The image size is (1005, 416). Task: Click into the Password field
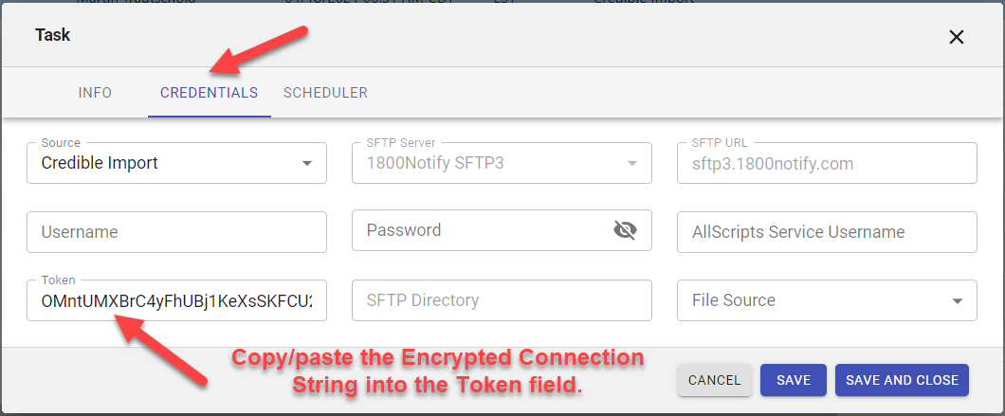479,230
